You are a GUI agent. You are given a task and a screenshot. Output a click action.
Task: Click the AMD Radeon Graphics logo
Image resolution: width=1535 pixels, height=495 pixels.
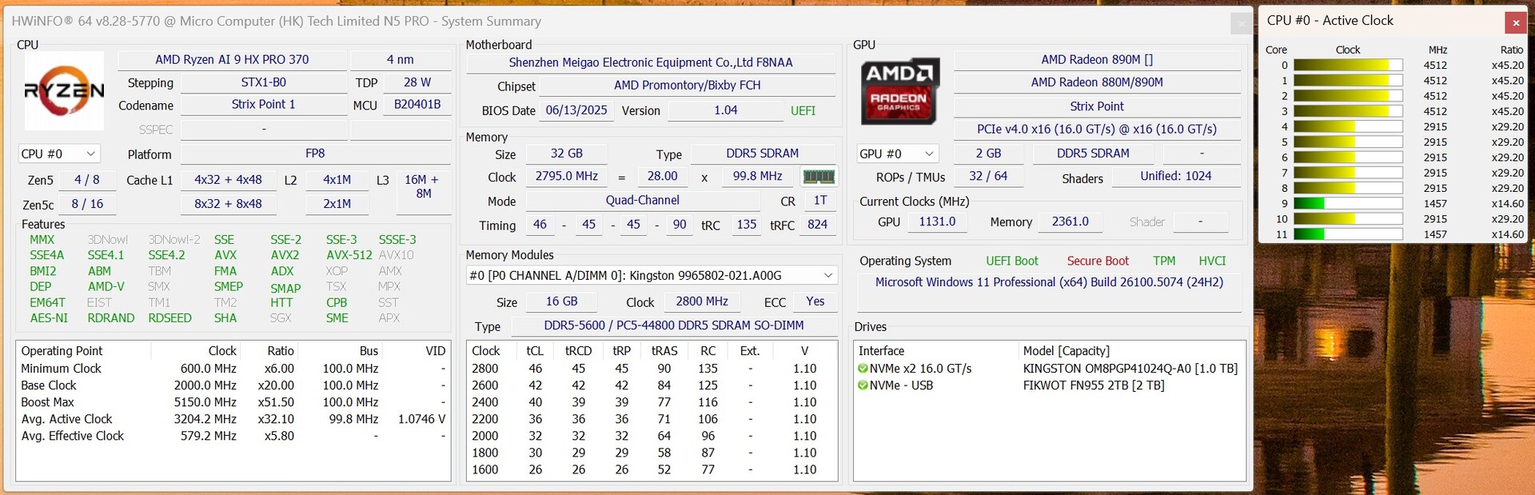[899, 90]
